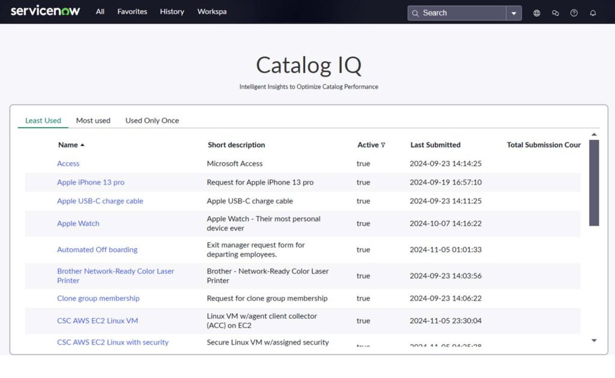This screenshot has width=615, height=378.
Task: Click the 'Intelligent Insights to Optimize' subtitle
Action: click(x=309, y=86)
